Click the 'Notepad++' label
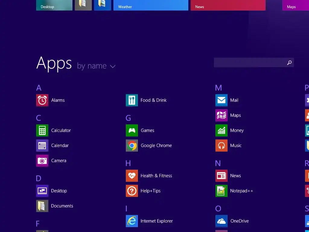Viewport: 309px width, 232px height. click(242, 191)
